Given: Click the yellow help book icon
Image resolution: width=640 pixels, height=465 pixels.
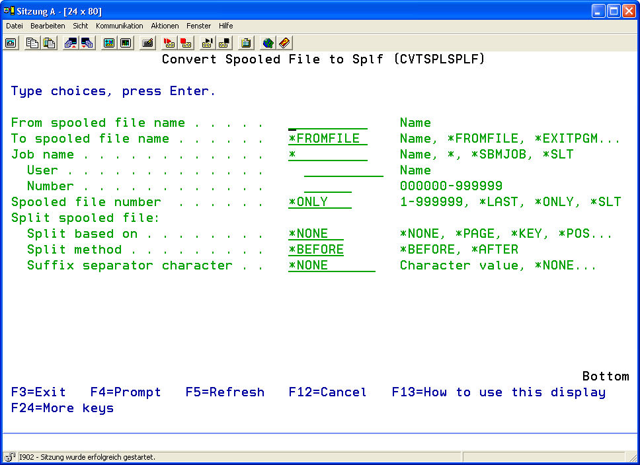Looking at the screenshot, I should [x=284, y=43].
